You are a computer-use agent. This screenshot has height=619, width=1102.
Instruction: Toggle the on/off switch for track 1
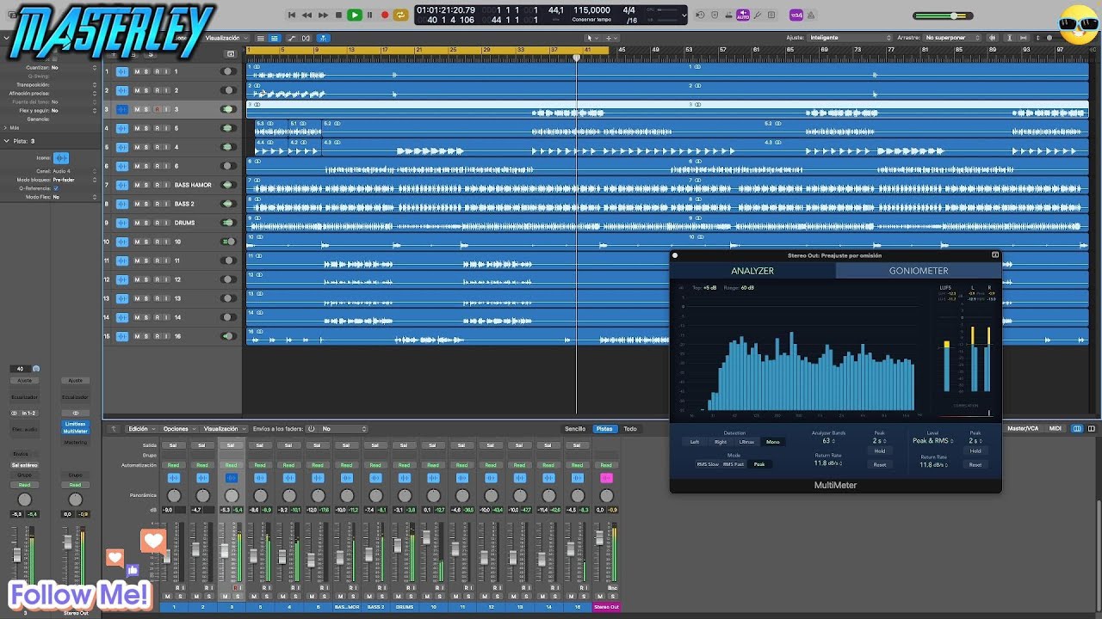coord(227,71)
